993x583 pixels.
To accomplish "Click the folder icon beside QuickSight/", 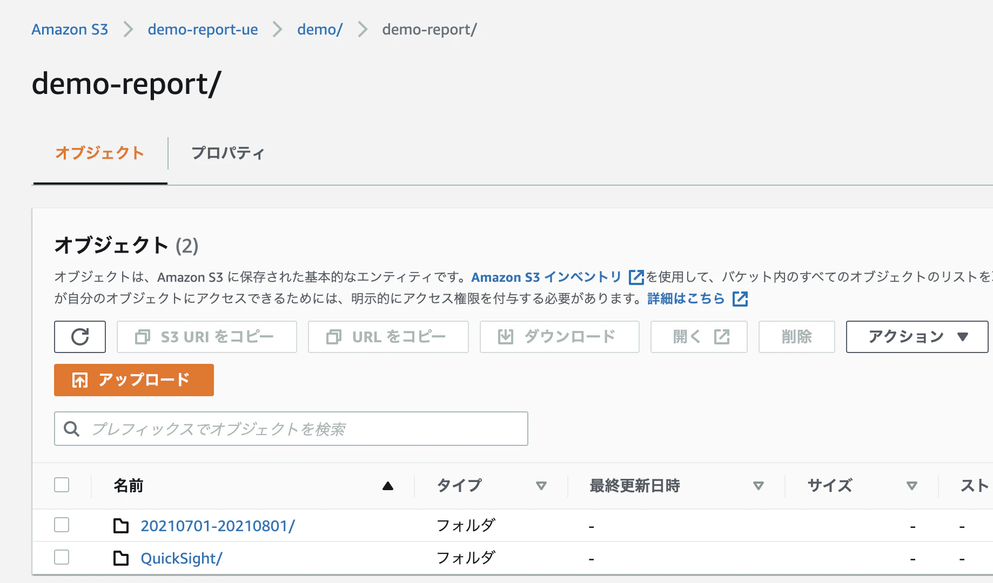I will click(121, 558).
